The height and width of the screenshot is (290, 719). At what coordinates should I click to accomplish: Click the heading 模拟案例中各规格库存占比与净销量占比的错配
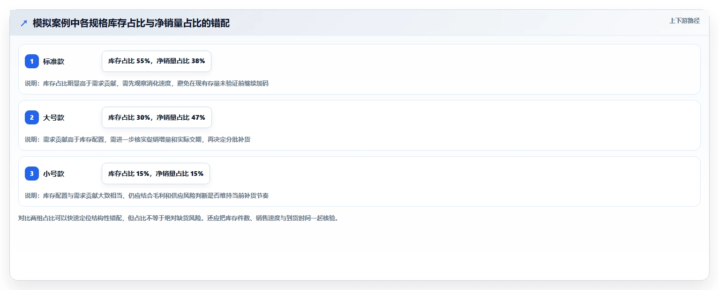click(131, 23)
